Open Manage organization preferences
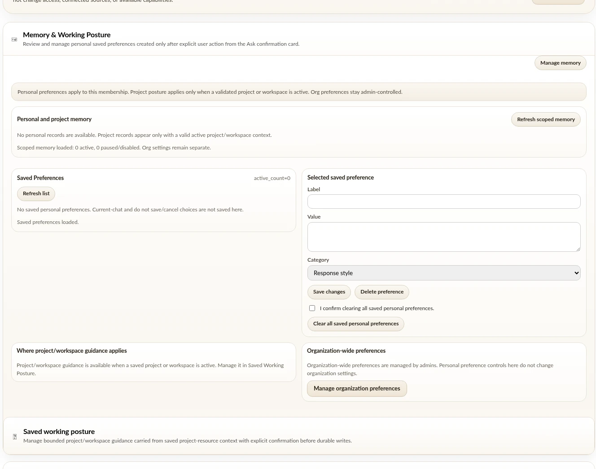 tap(357, 389)
